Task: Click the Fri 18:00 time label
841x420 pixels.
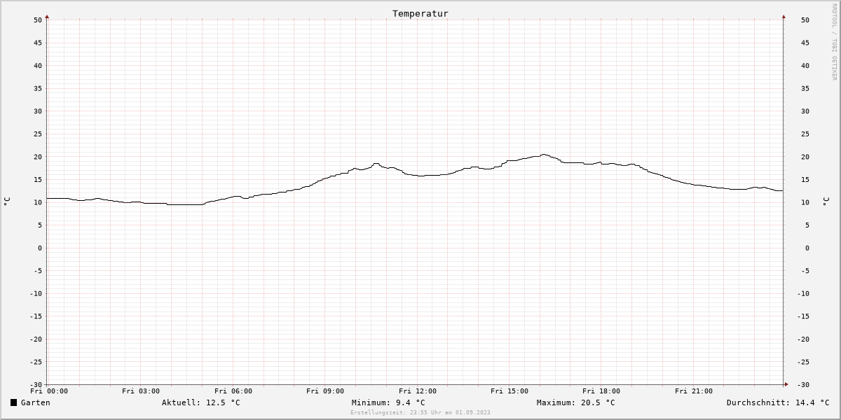Action: 601,391
